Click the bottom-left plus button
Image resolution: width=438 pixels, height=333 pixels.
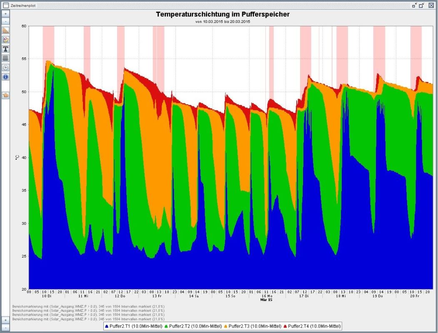pos(5,320)
